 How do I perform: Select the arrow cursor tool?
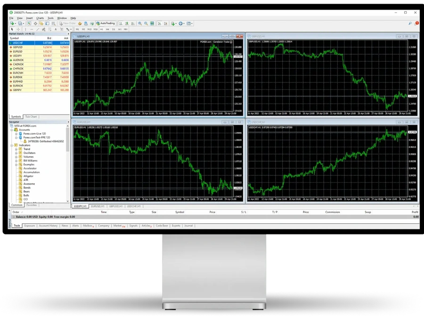tap(12, 29)
